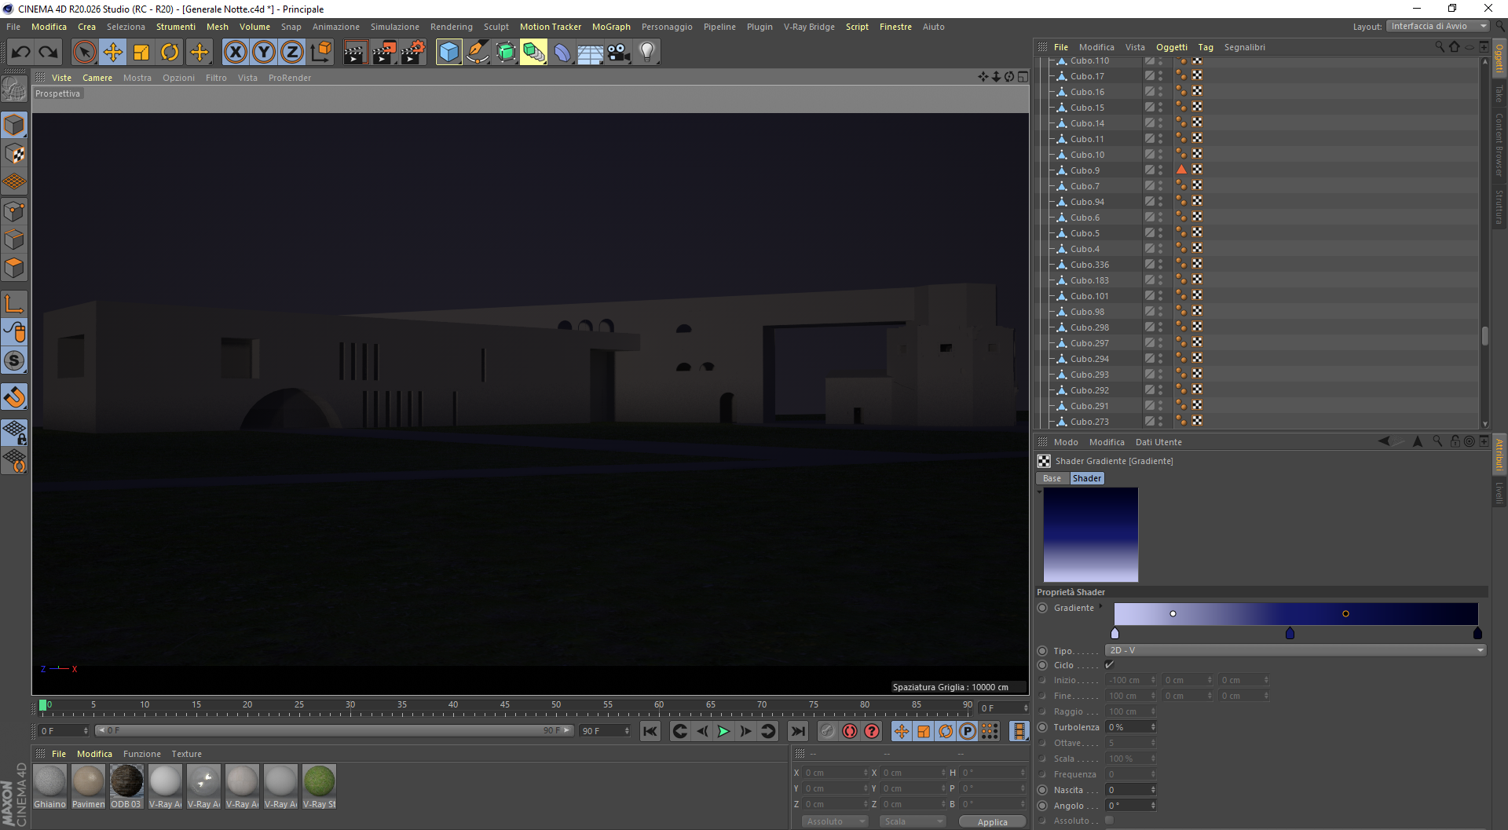Play animation forward
The width and height of the screenshot is (1508, 830).
pyautogui.click(x=723, y=732)
